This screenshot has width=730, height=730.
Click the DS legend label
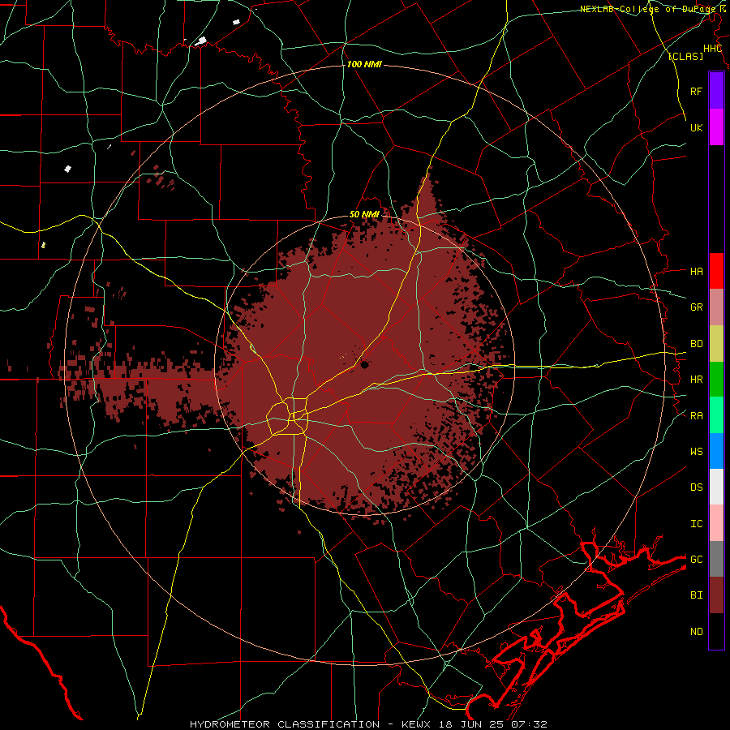coord(697,487)
